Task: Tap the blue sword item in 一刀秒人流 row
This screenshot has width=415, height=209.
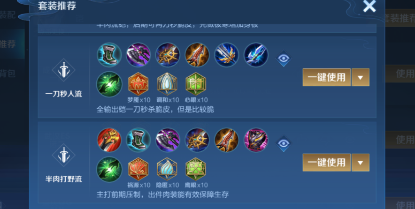Action: [x=256, y=55]
